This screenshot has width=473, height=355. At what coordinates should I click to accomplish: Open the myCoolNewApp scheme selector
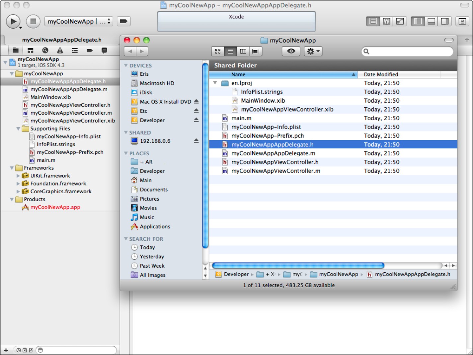pyautogui.click(x=79, y=21)
